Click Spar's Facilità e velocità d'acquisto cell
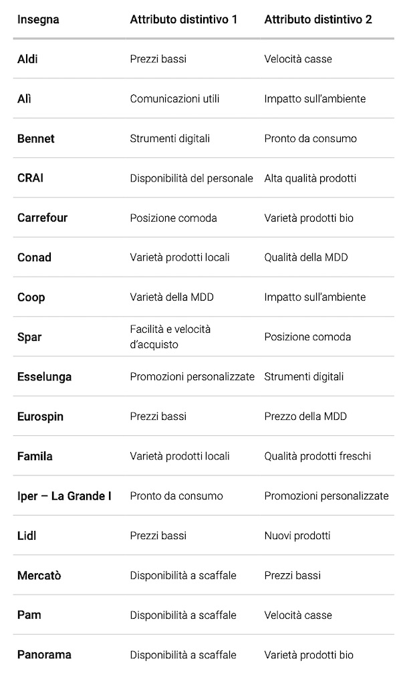This screenshot has width=401, height=675. tap(170, 337)
